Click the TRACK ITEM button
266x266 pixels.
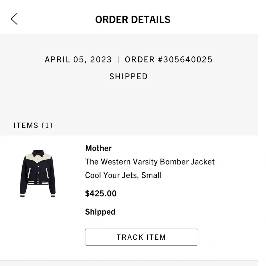click(141, 237)
